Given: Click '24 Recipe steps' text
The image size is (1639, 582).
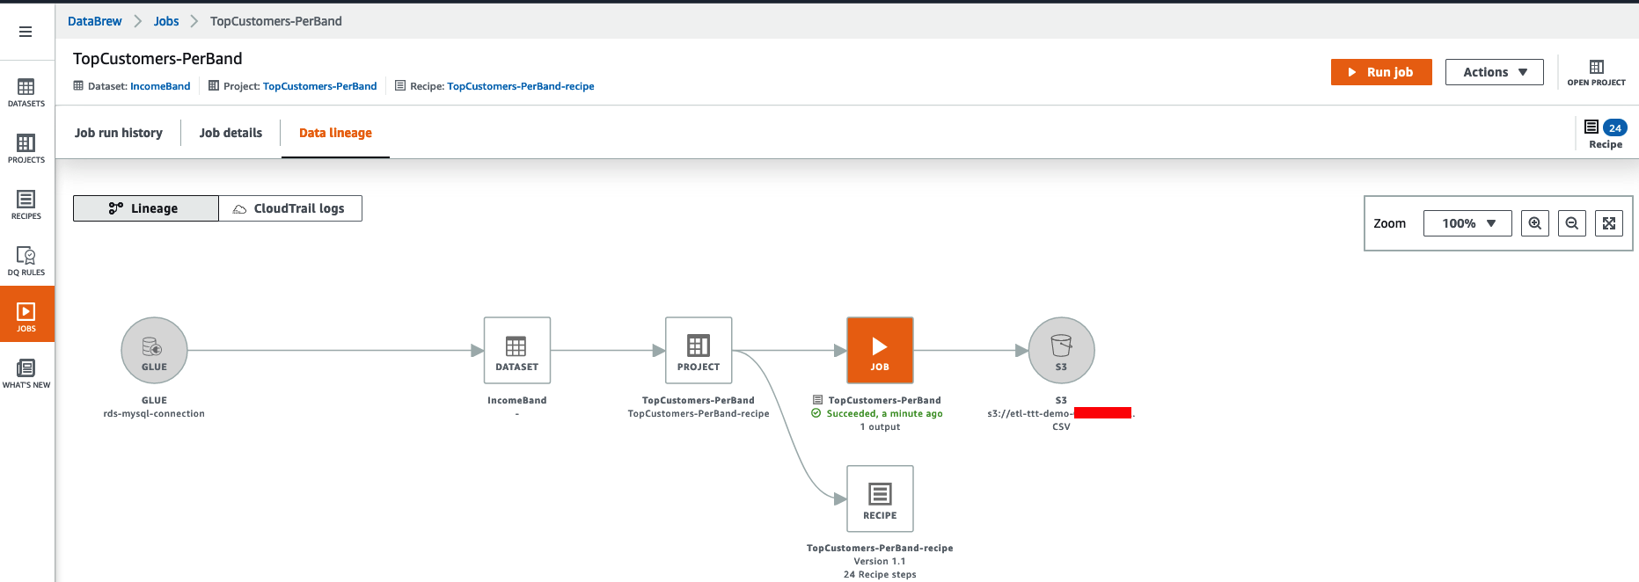Looking at the screenshot, I should [x=880, y=575].
